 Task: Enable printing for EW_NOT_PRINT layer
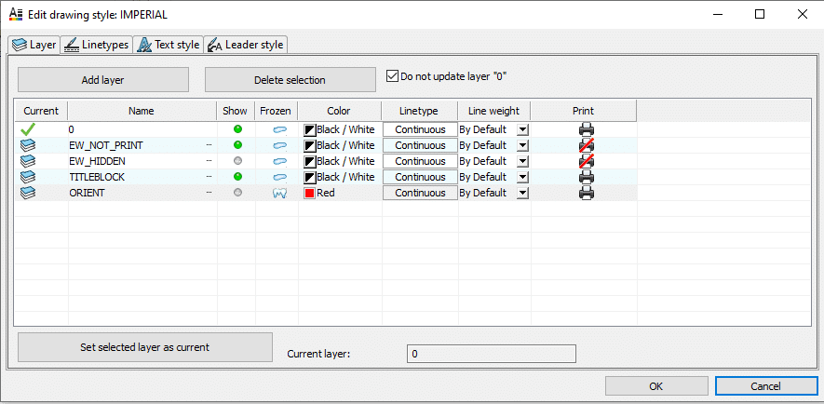[x=586, y=145]
